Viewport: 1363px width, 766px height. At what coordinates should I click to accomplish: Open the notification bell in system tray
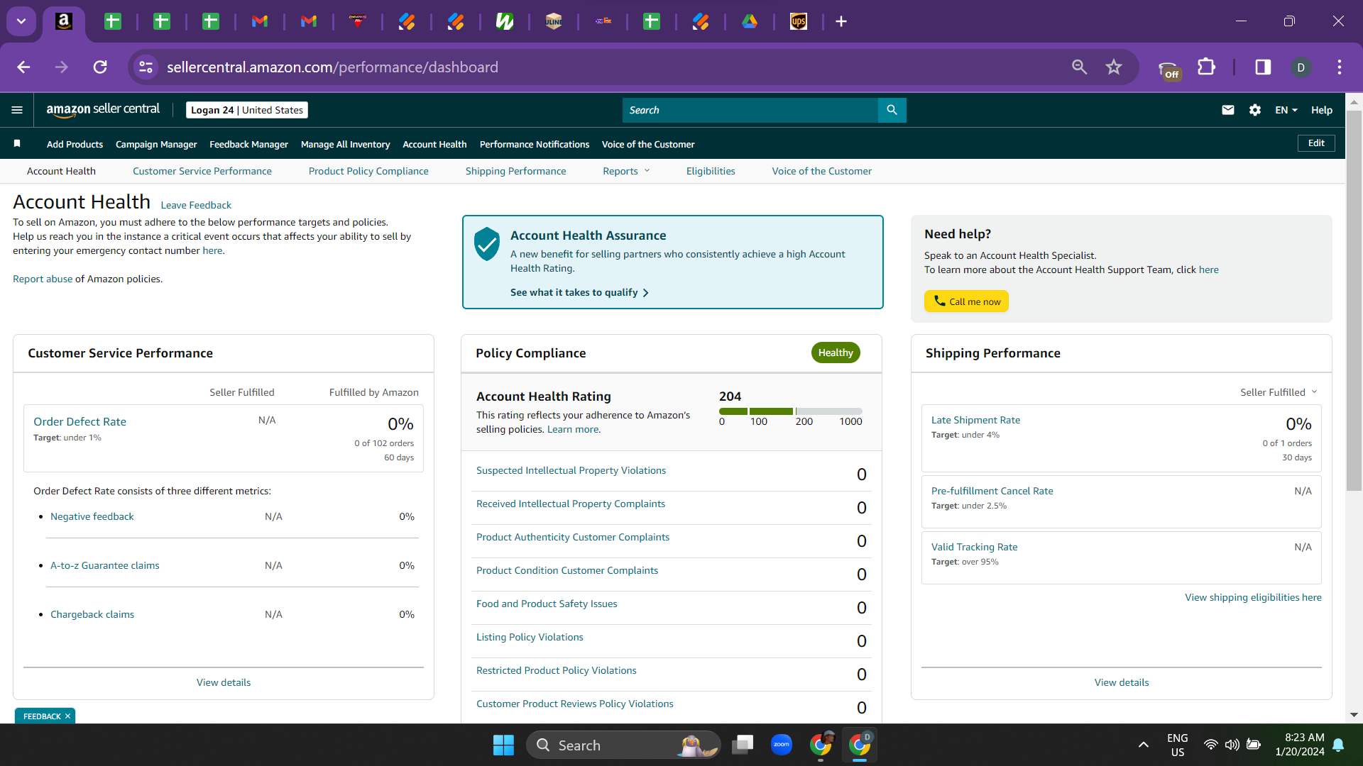(1338, 745)
